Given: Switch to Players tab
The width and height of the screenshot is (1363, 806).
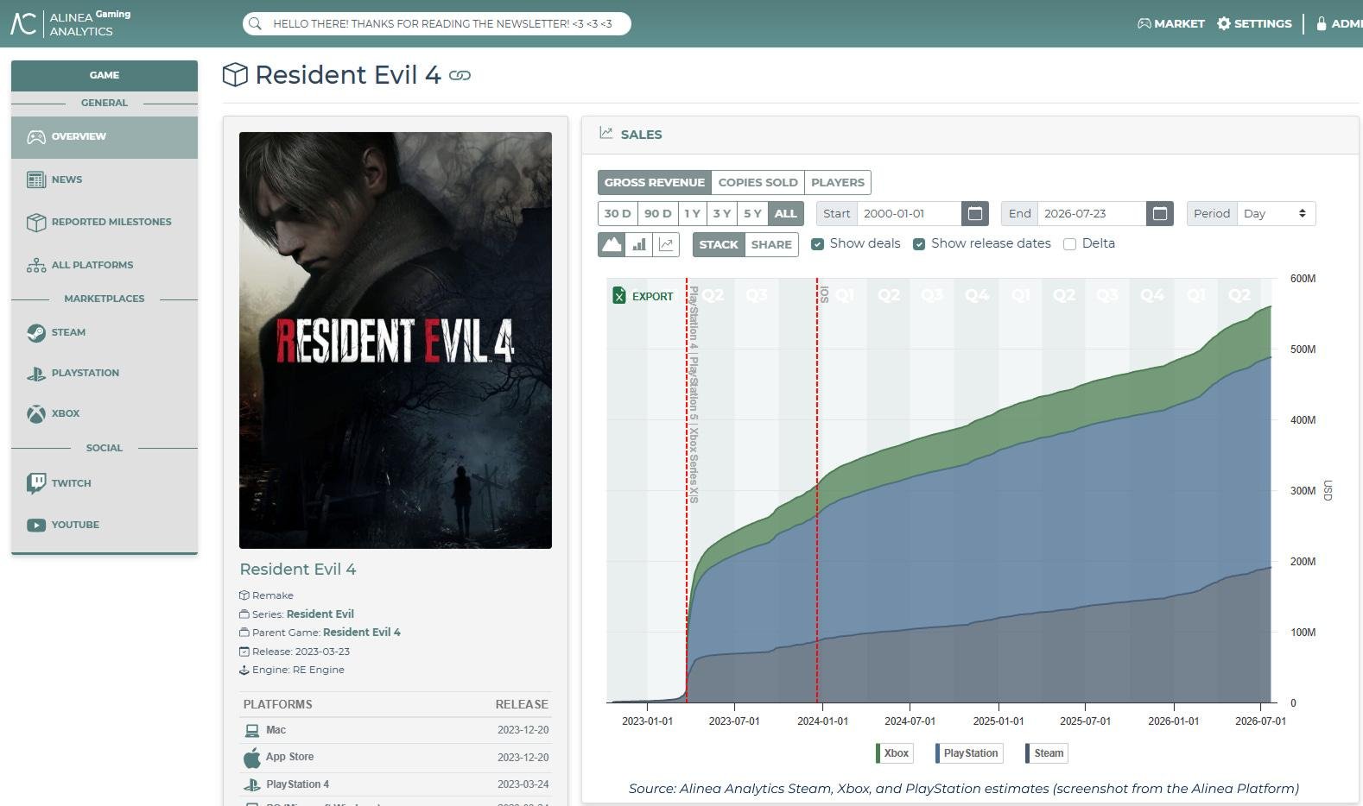Looking at the screenshot, I should [x=837, y=182].
